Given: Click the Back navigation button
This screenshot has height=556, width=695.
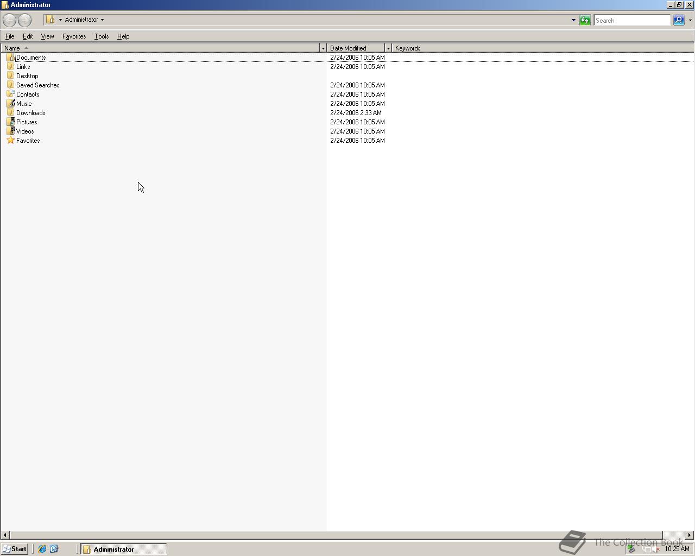Looking at the screenshot, I should 9,20.
